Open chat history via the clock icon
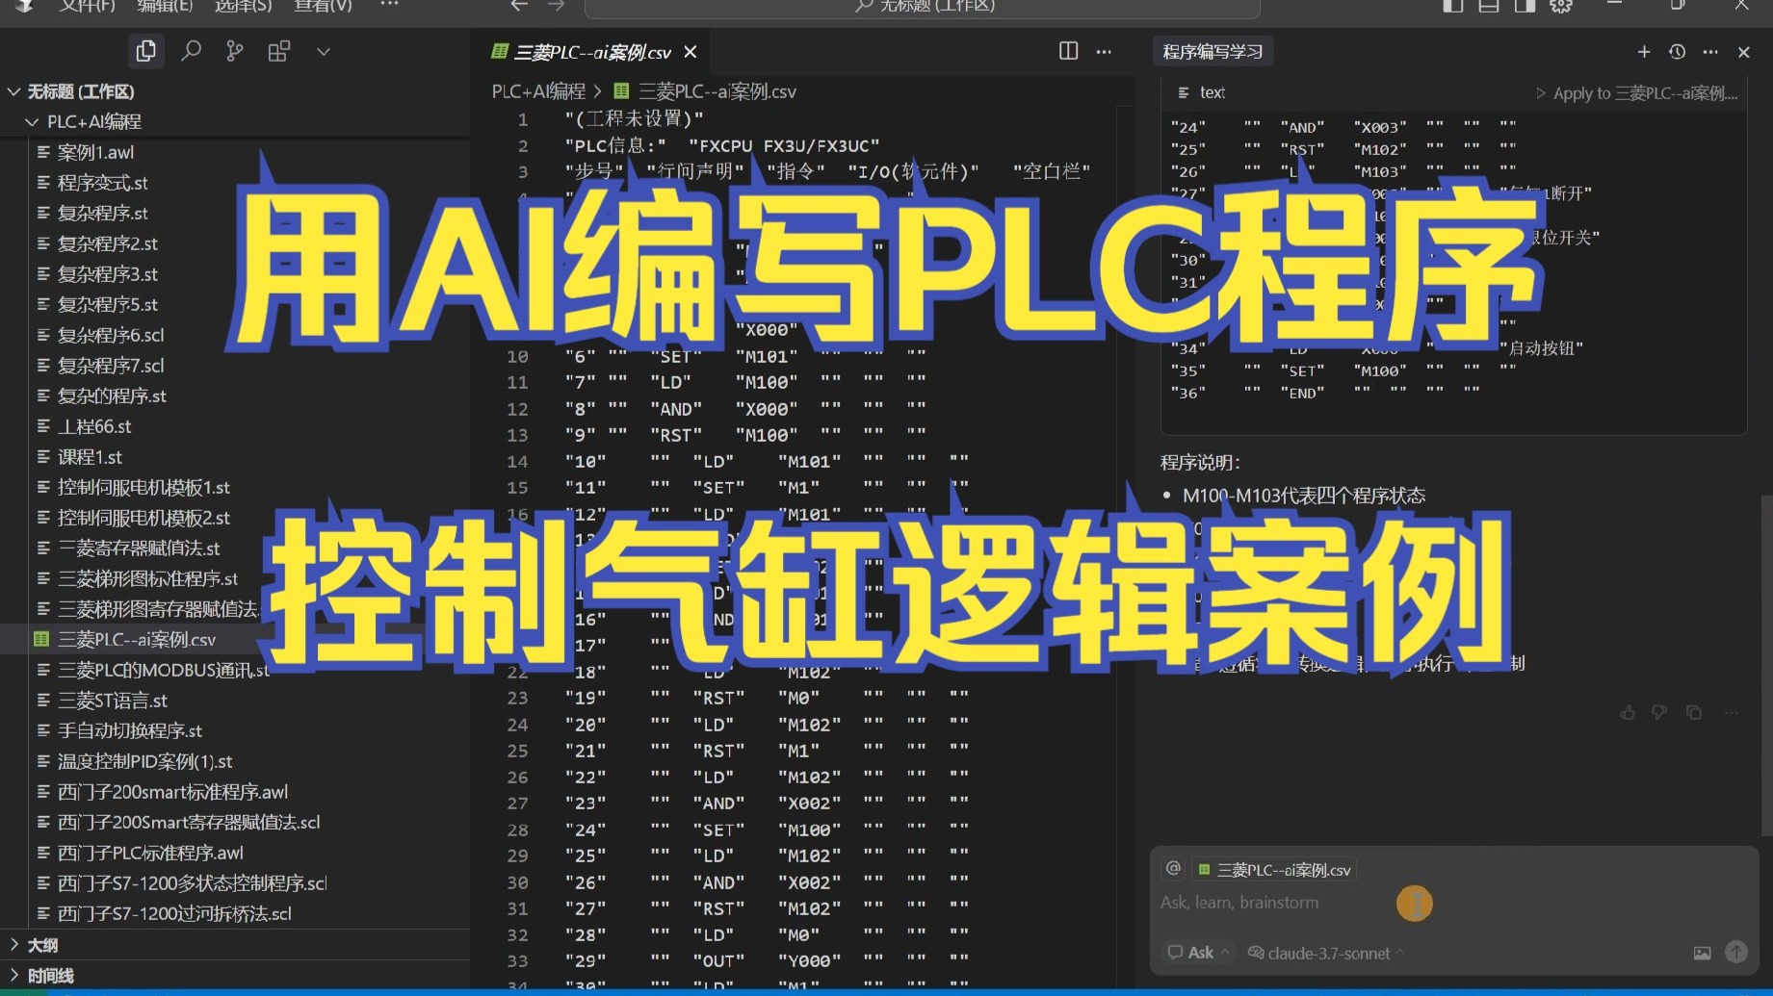 point(1677,52)
